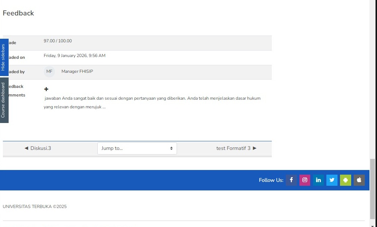Click the MF grader avatar
377x227 pixels.
pyautogui.click(x=49, y=72)
